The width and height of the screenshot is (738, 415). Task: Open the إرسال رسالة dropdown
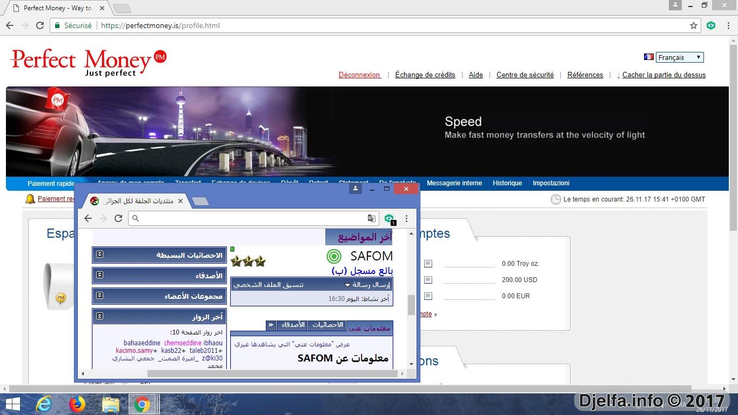tap(367, 285)
